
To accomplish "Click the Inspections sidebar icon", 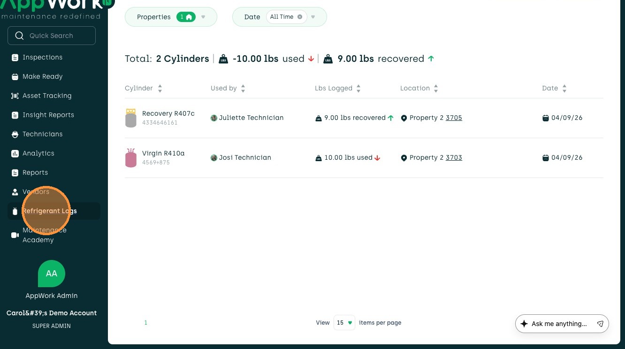I will [15, 58].
